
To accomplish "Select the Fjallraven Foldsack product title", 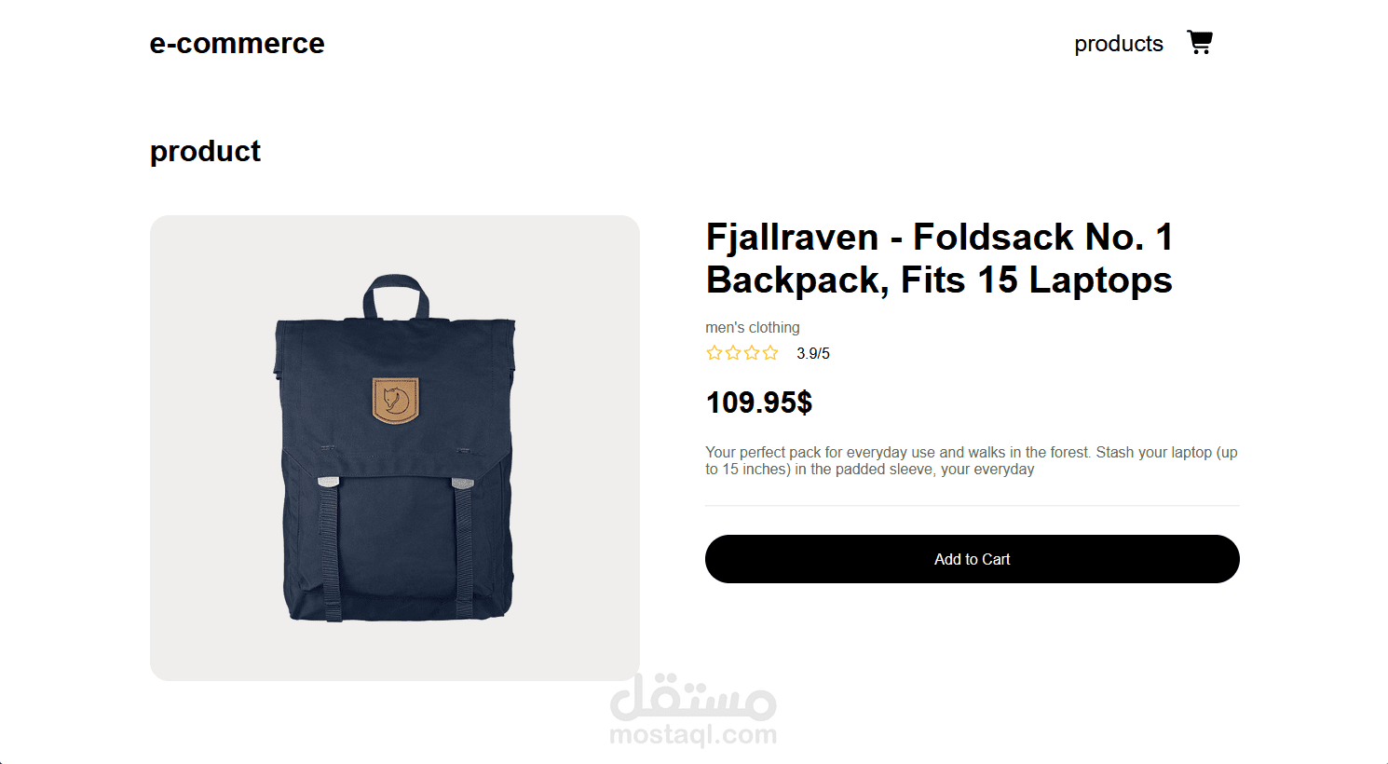I will [x=939, y=258].
